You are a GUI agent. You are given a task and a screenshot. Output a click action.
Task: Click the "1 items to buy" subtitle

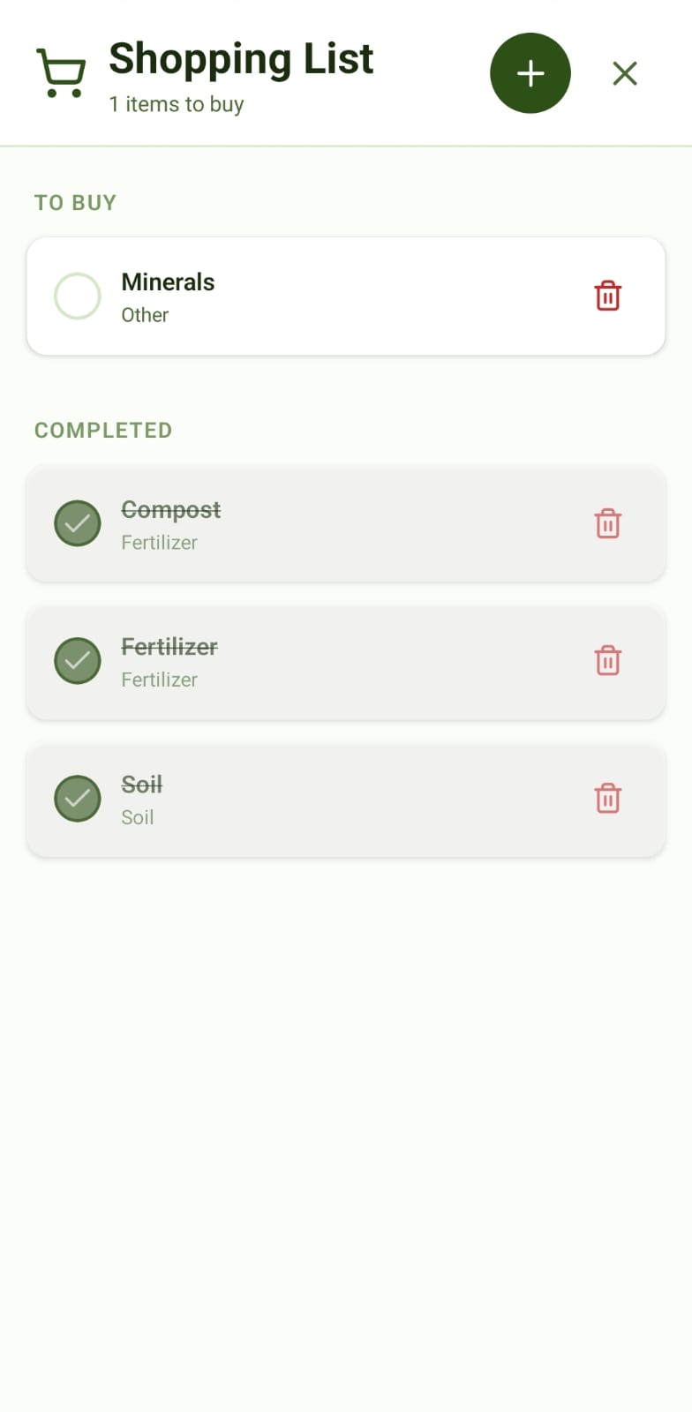tap(176, 104)
